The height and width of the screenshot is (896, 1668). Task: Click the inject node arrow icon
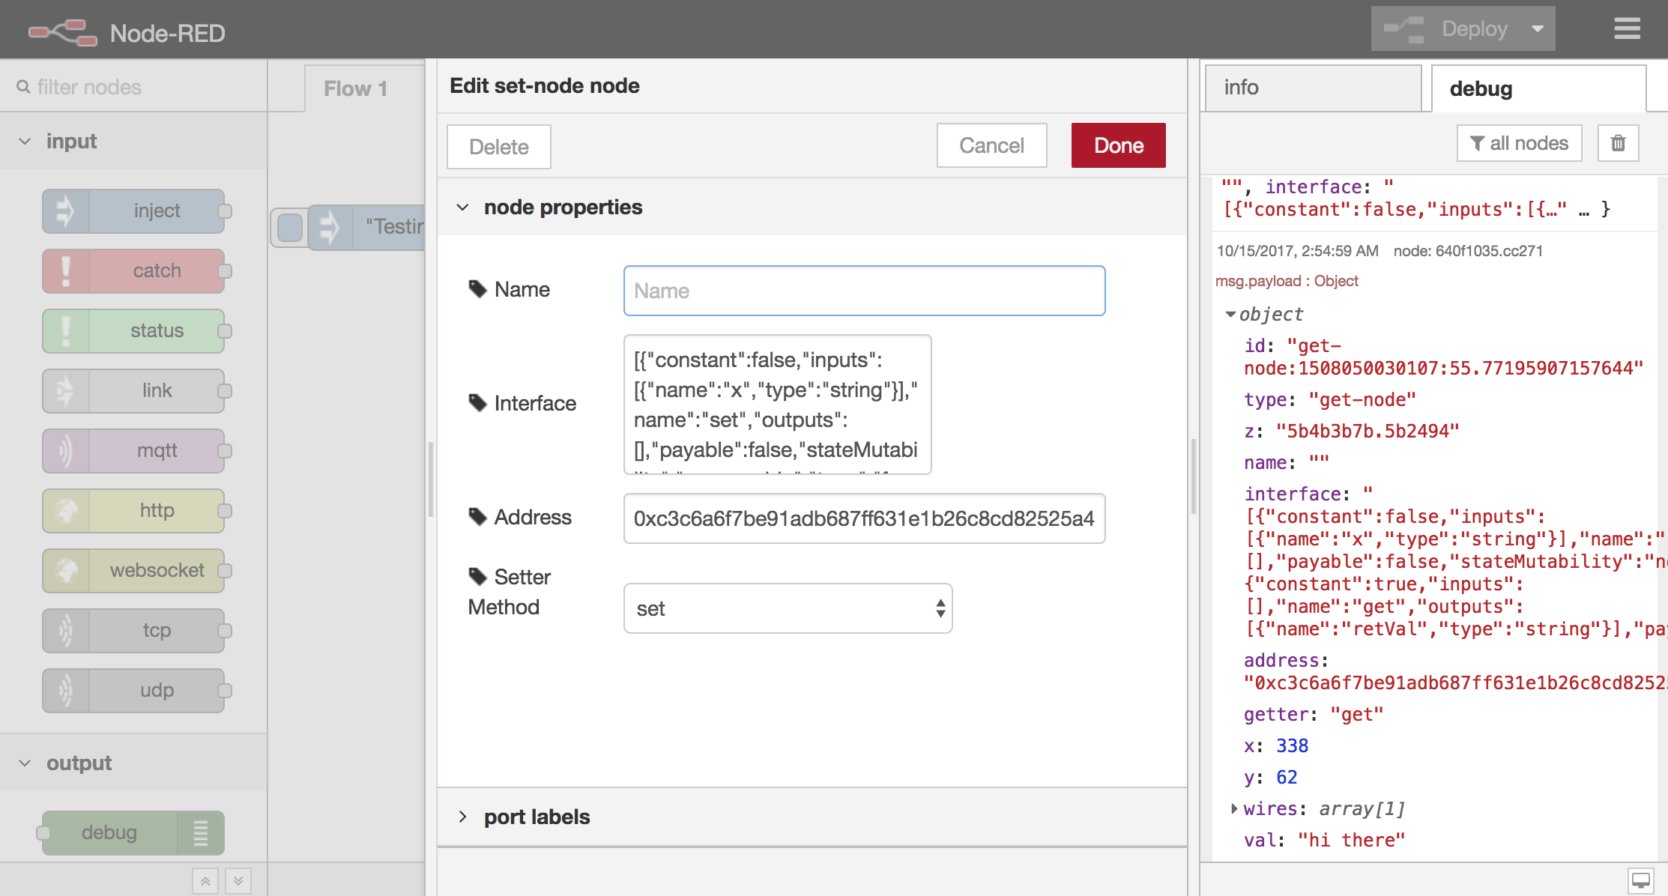tap(66, 211)
